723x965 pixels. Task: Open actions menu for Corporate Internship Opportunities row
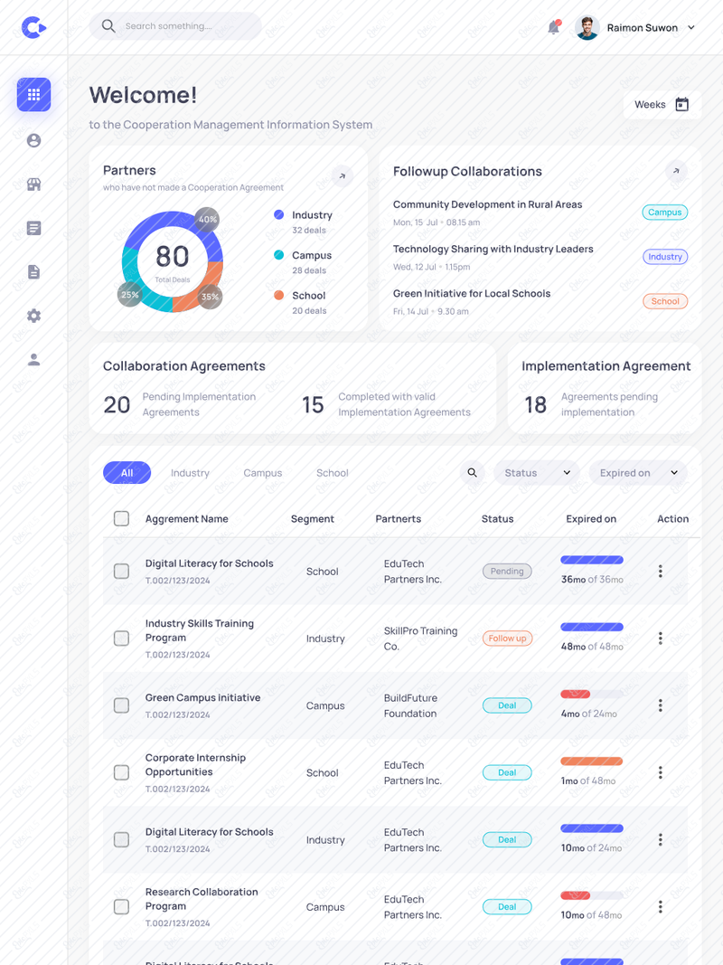[661, 772]
